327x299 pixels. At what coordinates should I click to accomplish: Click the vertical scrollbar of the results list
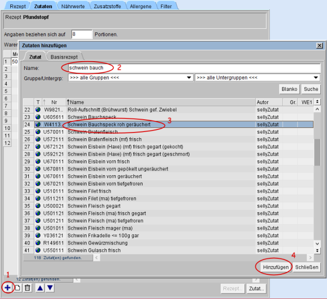point(317,144)
